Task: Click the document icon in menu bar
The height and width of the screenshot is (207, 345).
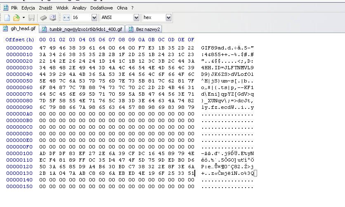Action: (6, 8)
